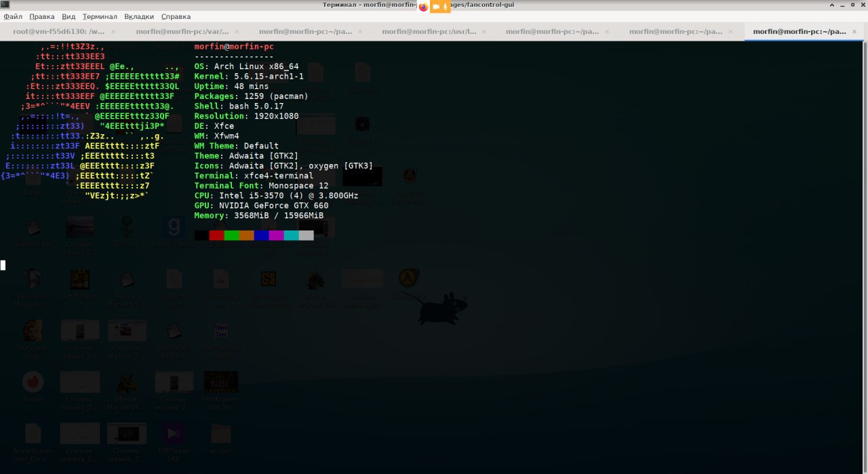Close the currently active terminal tab

(855, 31)
